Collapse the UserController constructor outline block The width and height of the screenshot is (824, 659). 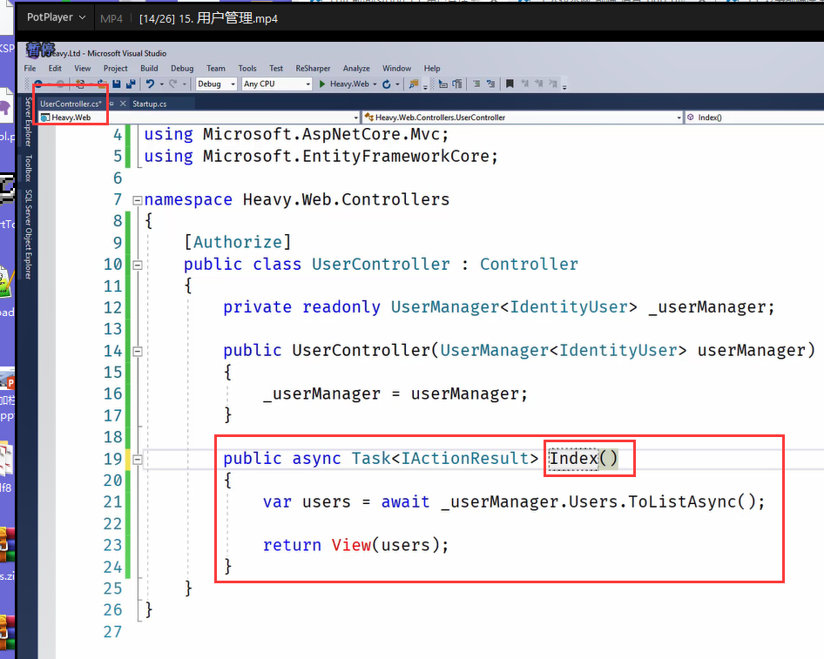click(137, 352)
